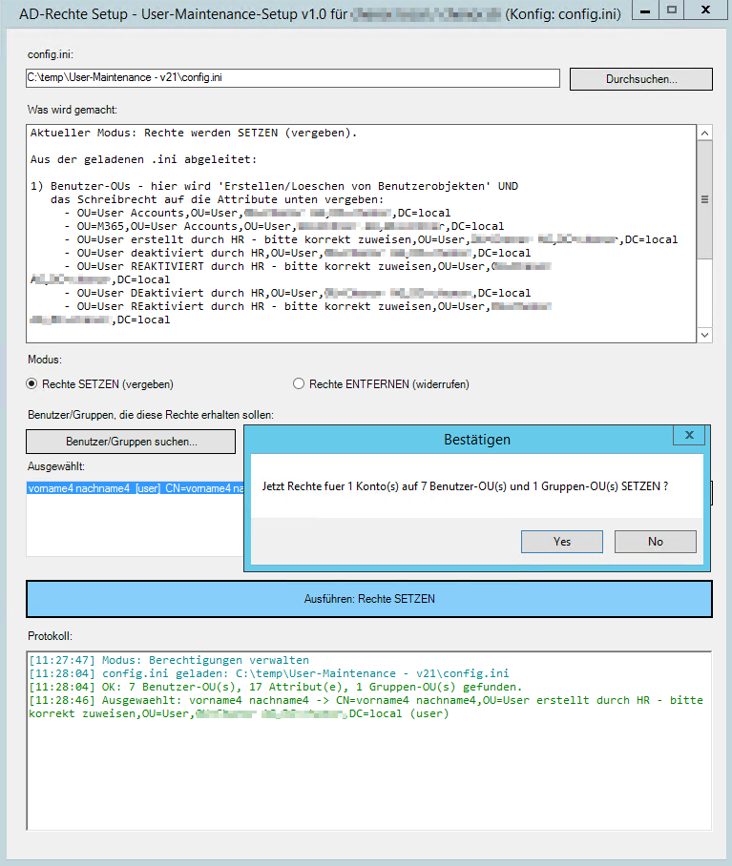
Task: Click log line 'config.ini geladen'
Action: (269, 673)
